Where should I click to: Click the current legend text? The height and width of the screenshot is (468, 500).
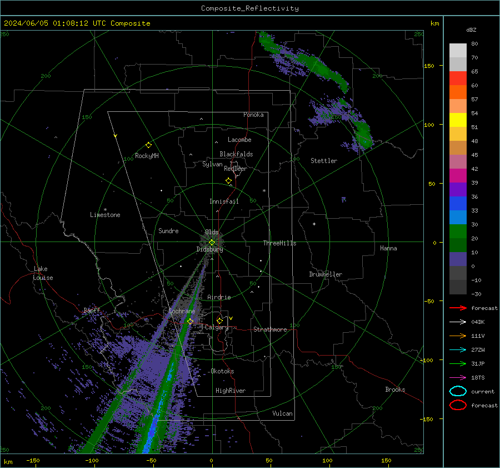pos(483,392)
